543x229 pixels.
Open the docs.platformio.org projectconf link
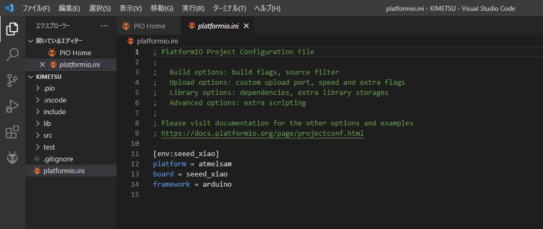[262, 134]
